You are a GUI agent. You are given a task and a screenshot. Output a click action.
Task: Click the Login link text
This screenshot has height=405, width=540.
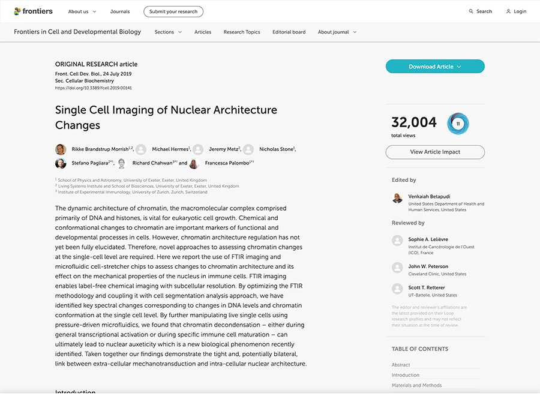click(520, 11)
